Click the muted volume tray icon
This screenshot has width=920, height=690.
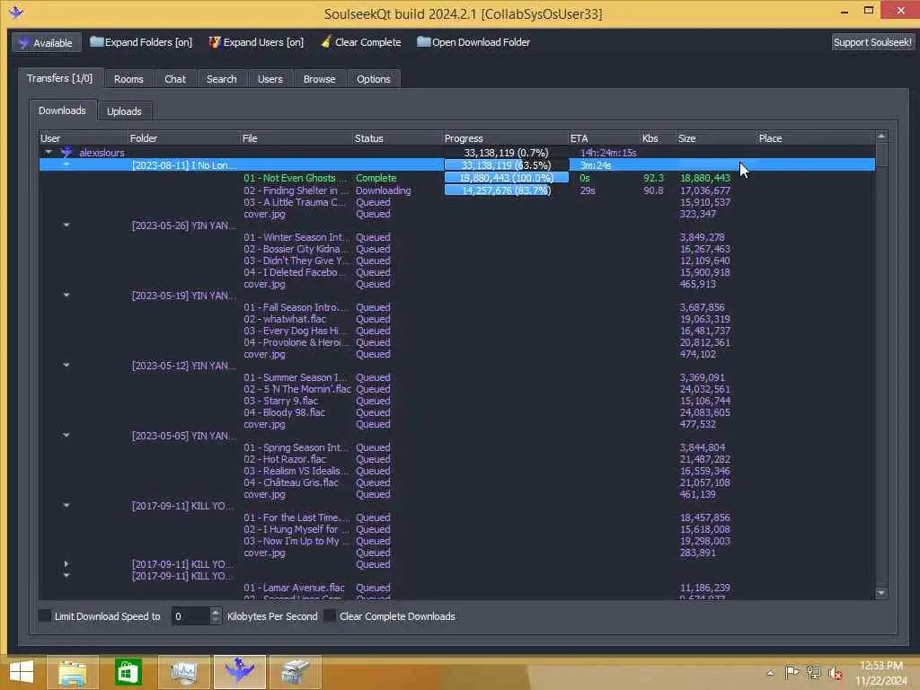coord(836,673)
